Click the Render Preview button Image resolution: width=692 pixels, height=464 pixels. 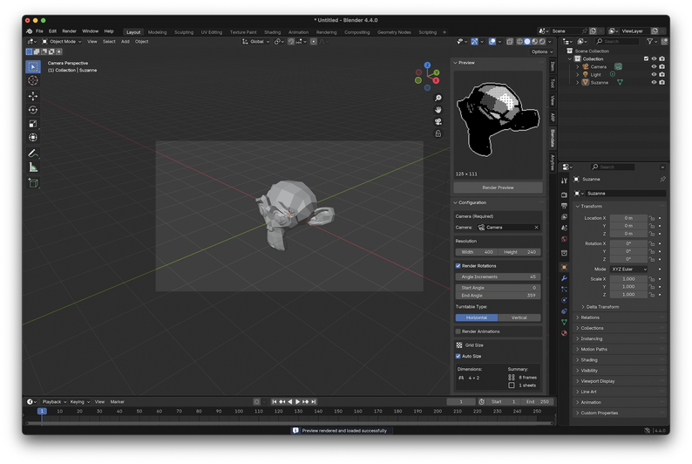(x=498, y=188)
